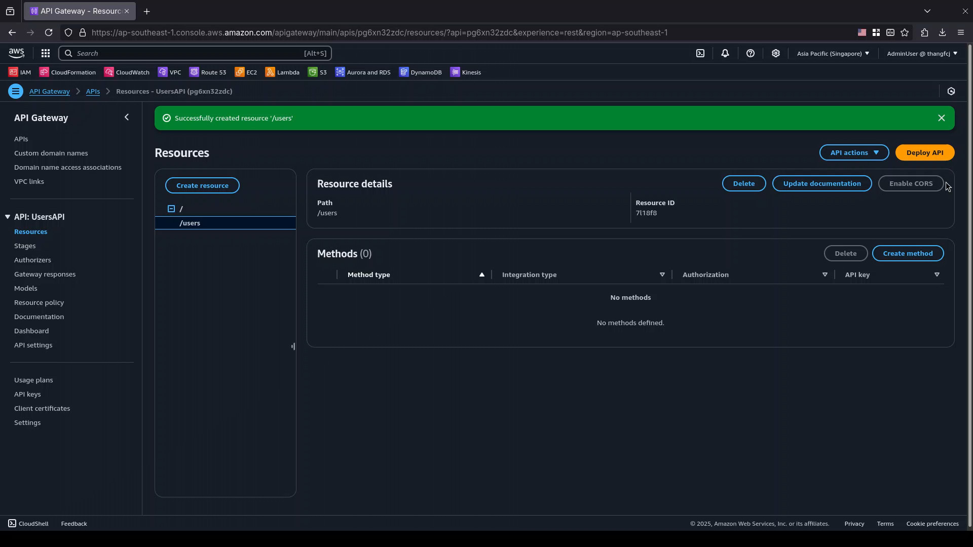Open the Kinesis shortcut
This screenshot has width=973, height=547.
(x=466, y=72)
